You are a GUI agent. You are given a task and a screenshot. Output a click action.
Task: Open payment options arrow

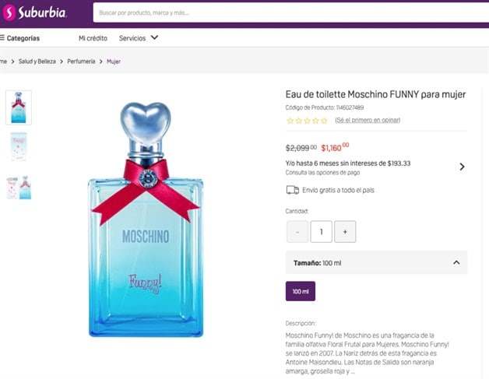462,167
